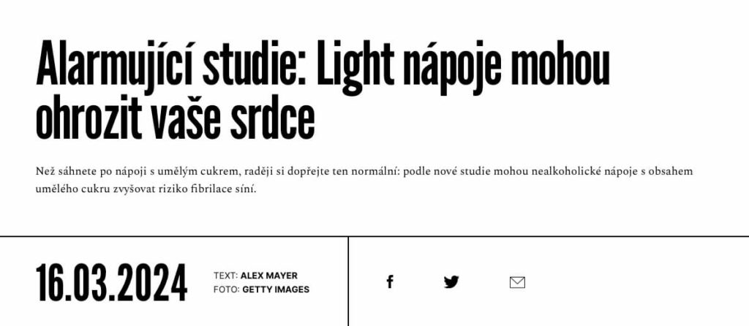Click the publication date 16.03.2024
The image size is (749, 326).
coord(112,283)
